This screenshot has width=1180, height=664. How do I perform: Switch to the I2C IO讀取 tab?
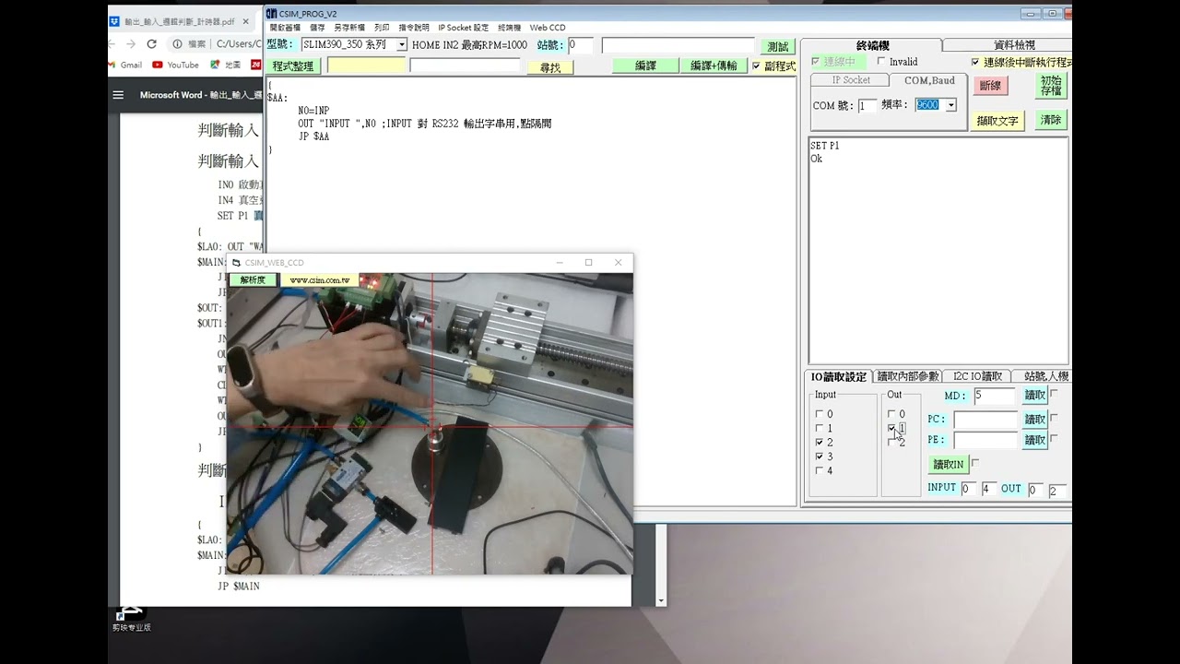(x=978, y=376)
